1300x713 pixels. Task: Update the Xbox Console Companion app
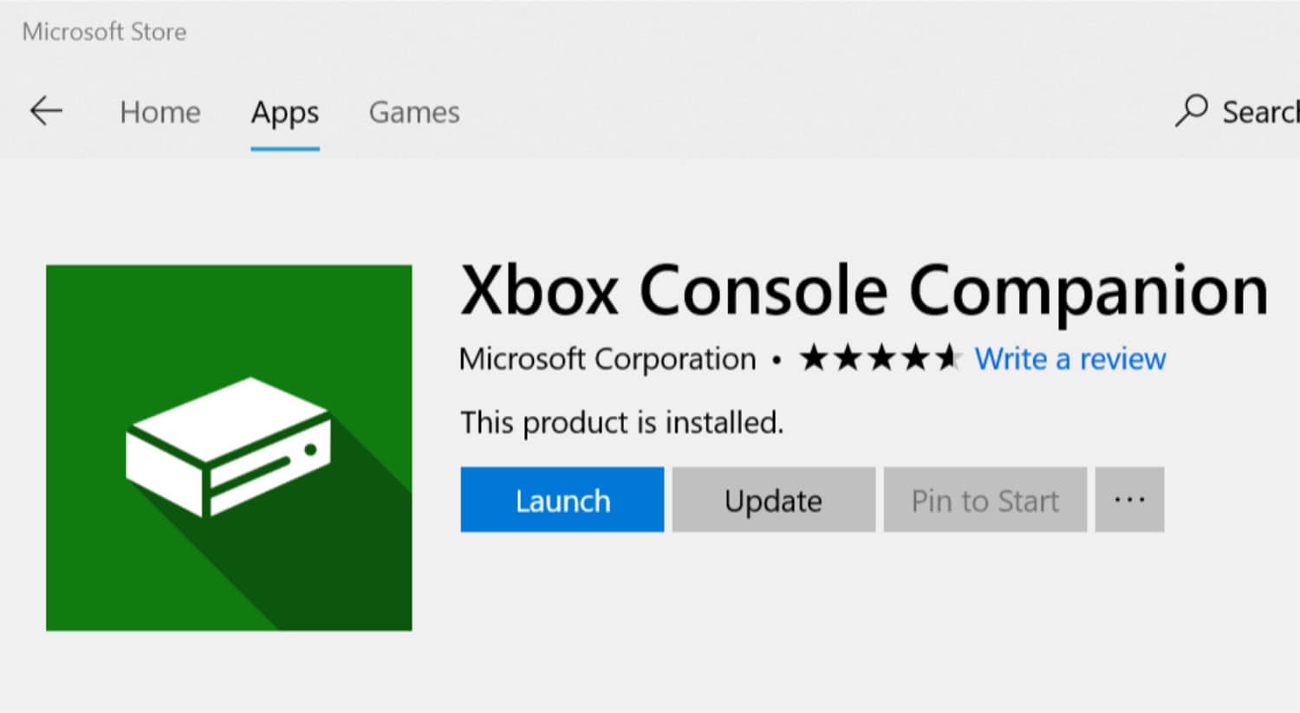(772, 500)
